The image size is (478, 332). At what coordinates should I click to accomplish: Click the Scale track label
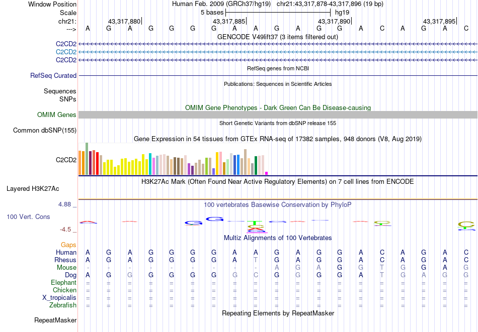[x=68, y=13]
